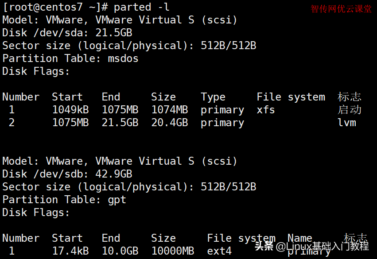Click the Disk Flags: label
The width and height of the screenshot is (377, 259).
coord(35,71)
